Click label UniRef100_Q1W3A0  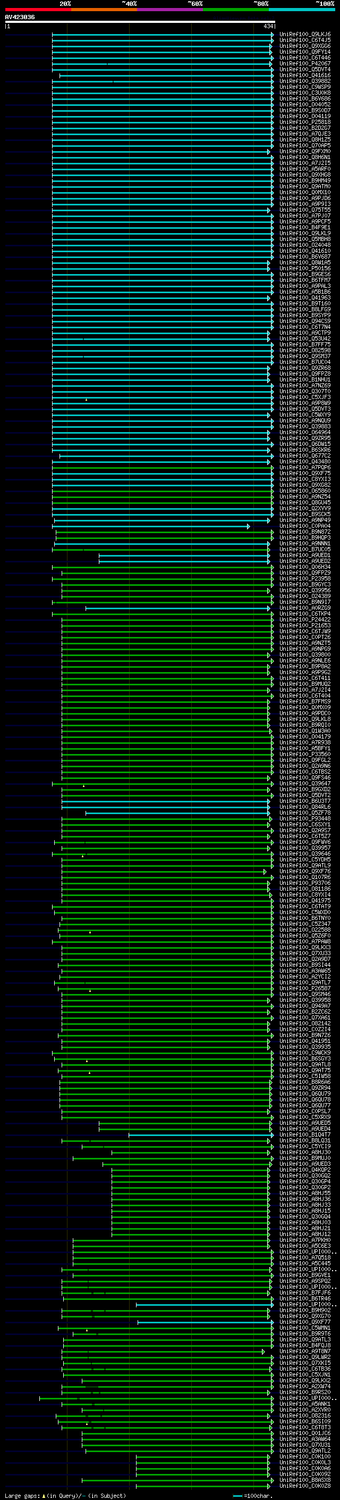[x=305, y=731]
